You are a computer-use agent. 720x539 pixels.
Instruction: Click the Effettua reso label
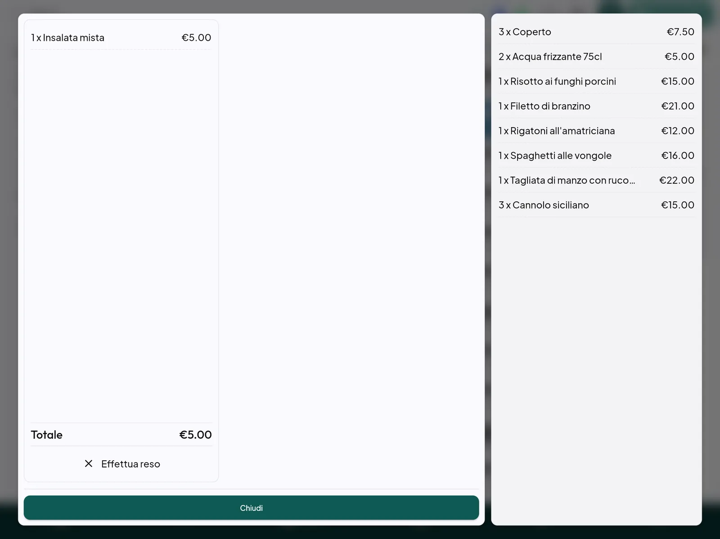130,464
